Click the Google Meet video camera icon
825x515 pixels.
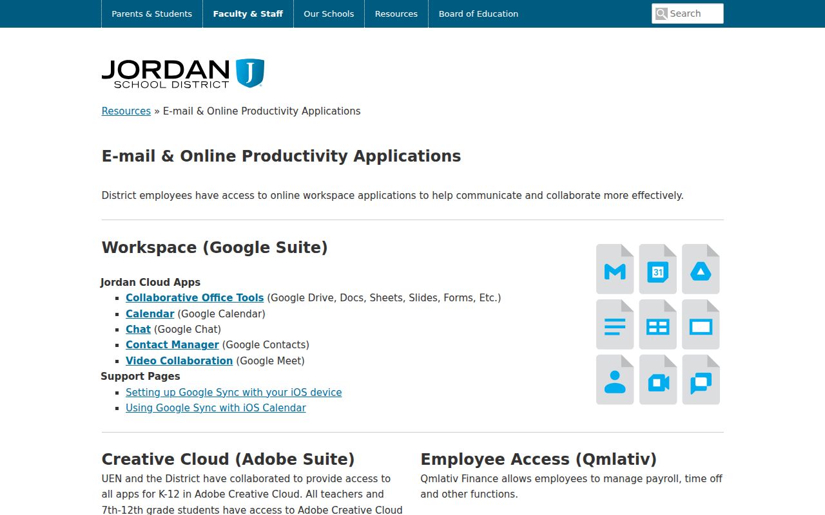tap(658, 380)
